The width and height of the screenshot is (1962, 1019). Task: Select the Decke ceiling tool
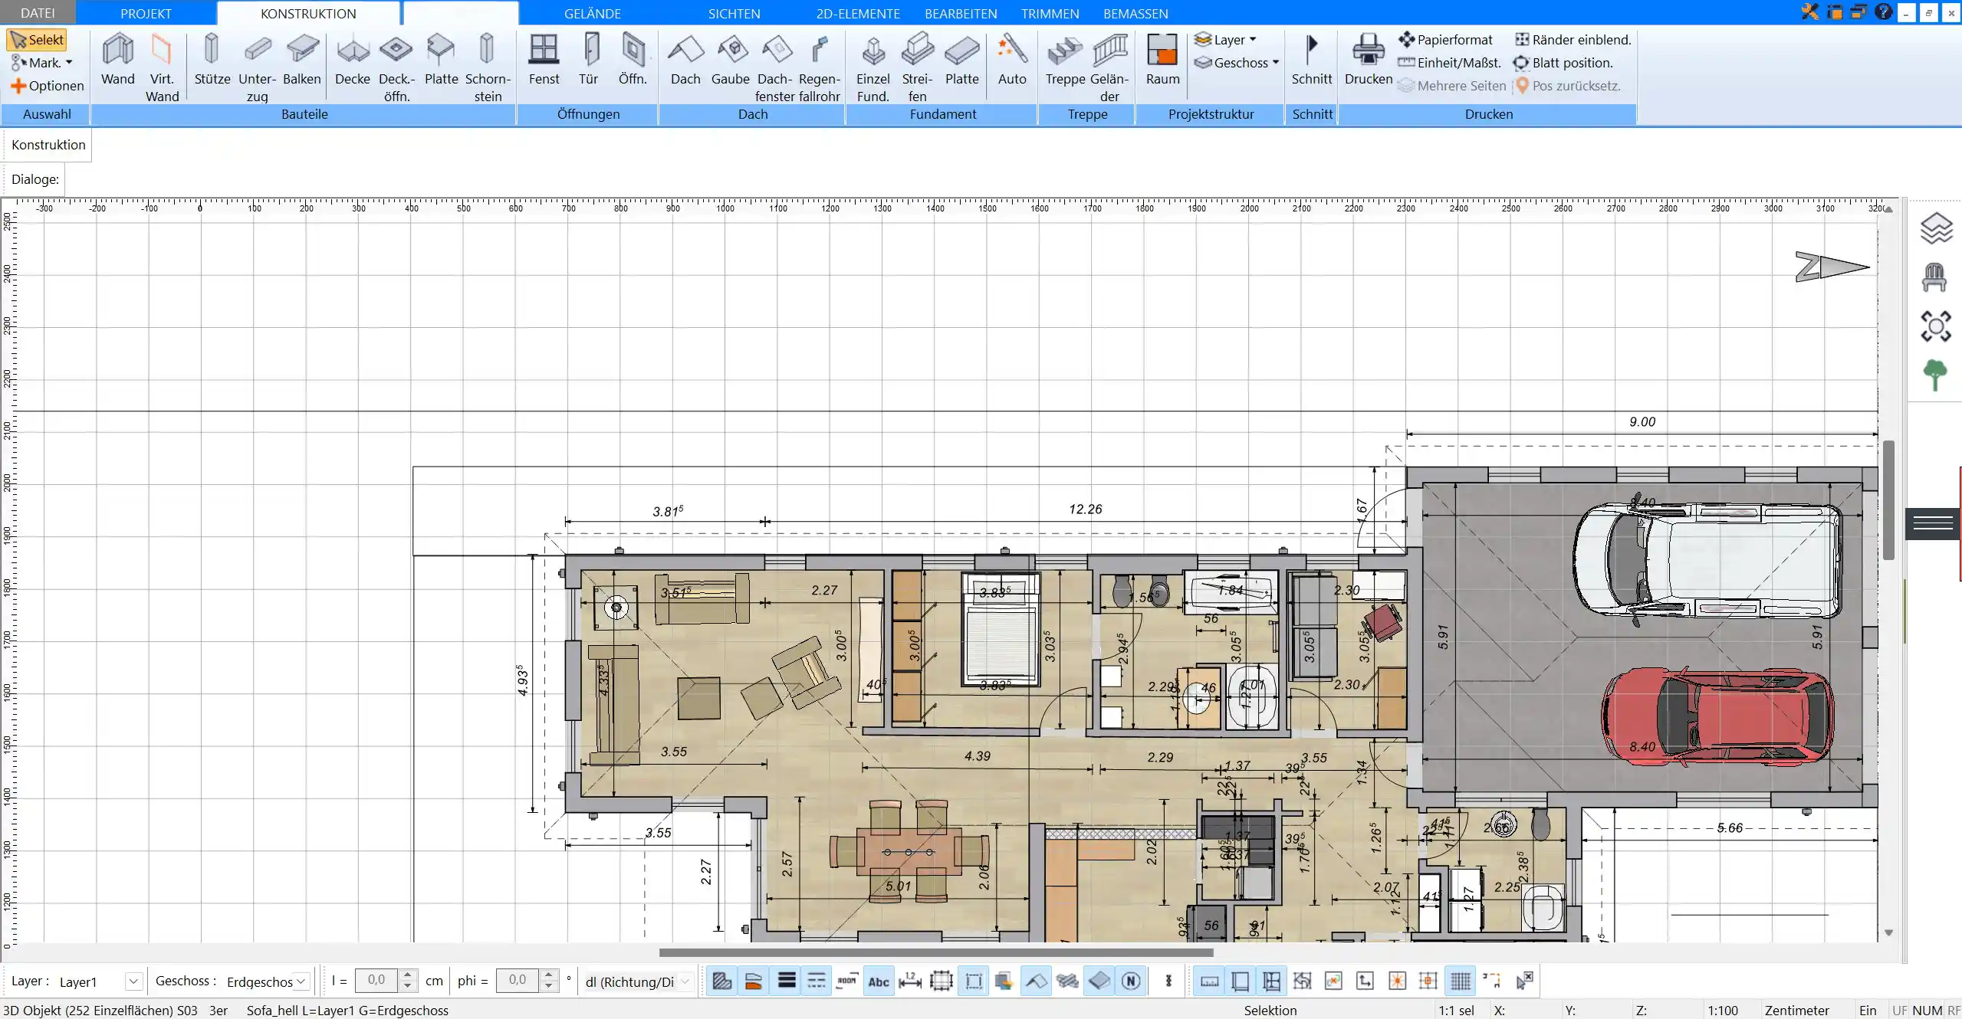pos(353,60)
